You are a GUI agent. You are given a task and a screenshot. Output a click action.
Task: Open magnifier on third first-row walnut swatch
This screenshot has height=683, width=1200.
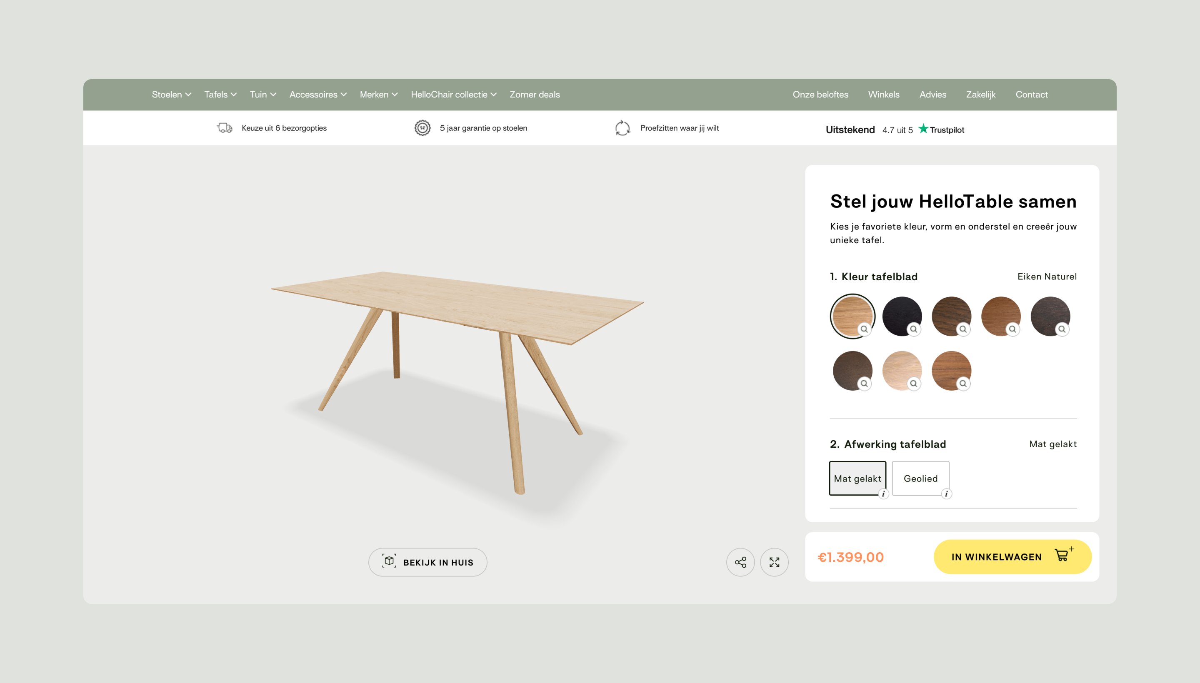click(x=963, y=329)
